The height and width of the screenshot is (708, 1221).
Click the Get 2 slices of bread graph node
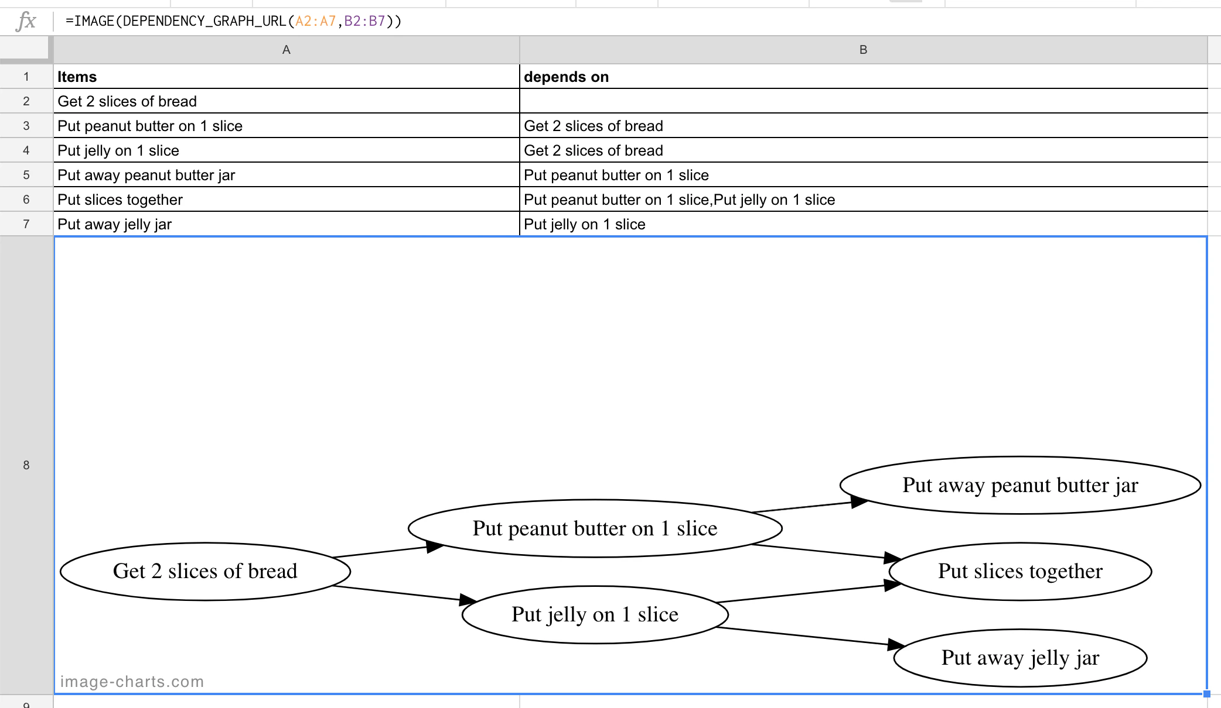point(205,572)
